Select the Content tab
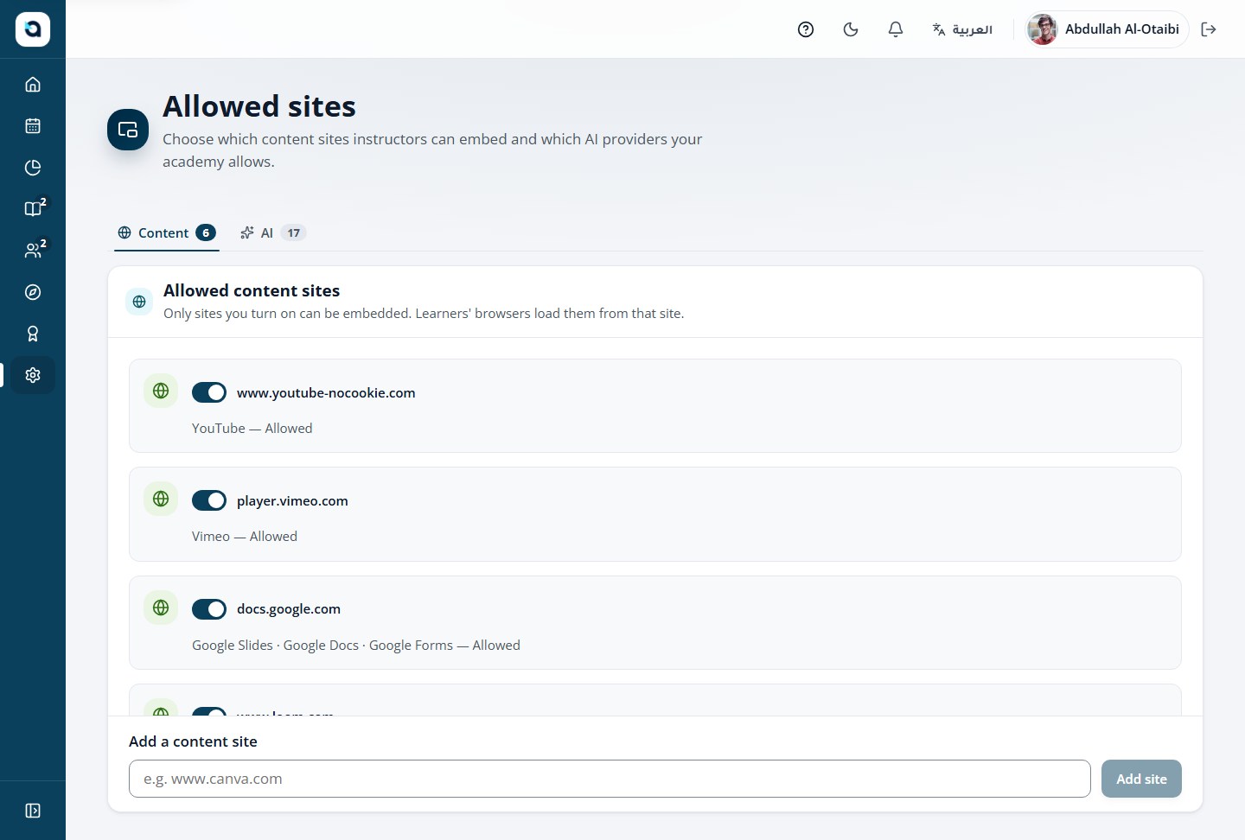 (167, 232)
